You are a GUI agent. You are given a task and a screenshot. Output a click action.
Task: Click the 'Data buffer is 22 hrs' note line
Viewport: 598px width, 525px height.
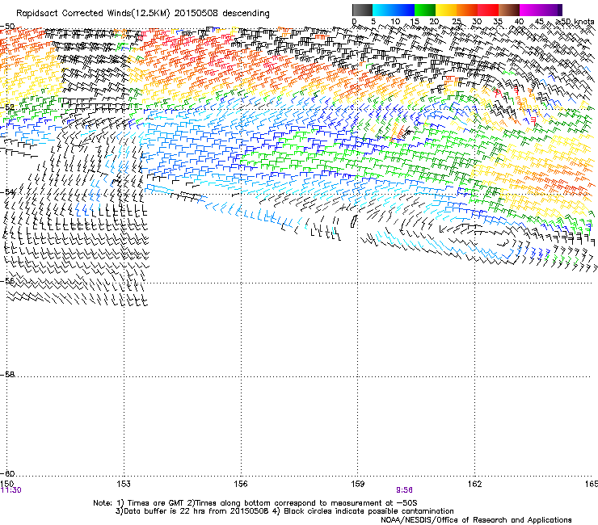click(x=284, y=511)
